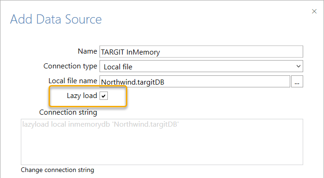Click the Connection string text area

[x=162, y=142]
